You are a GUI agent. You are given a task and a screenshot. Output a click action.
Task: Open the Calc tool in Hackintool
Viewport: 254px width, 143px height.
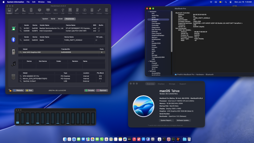[x=92, y=11]
